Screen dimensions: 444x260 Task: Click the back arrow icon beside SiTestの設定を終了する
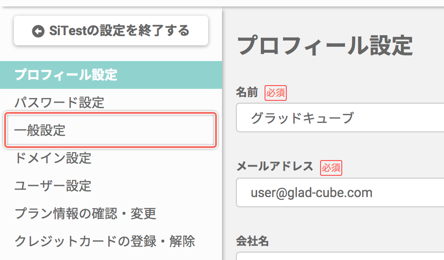[x=38, y=31]
